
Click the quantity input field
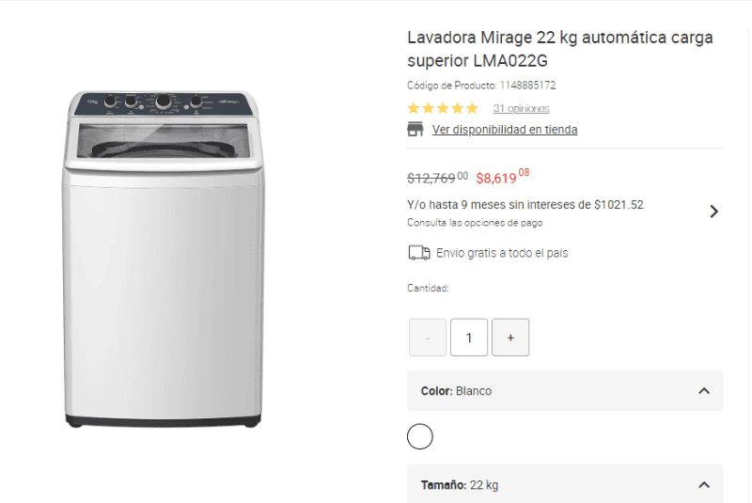(x=469, y=338)
